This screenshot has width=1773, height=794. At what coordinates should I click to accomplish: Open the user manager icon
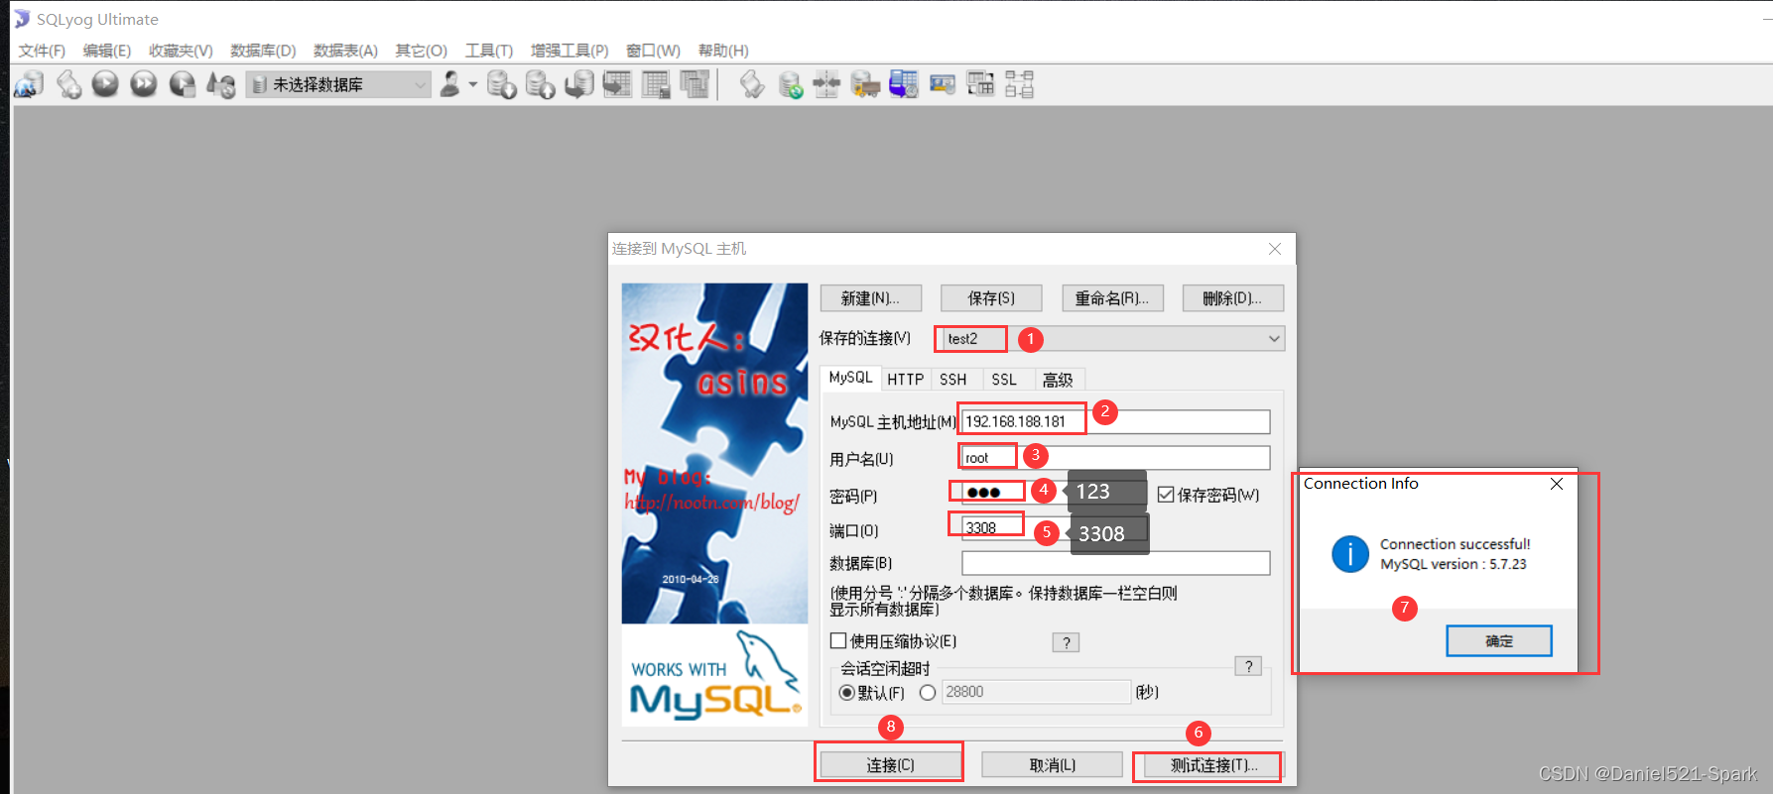pyautogui.click(x=449, y=84)
